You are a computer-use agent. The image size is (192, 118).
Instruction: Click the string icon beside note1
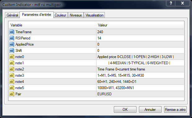click(x=12, y=63)
